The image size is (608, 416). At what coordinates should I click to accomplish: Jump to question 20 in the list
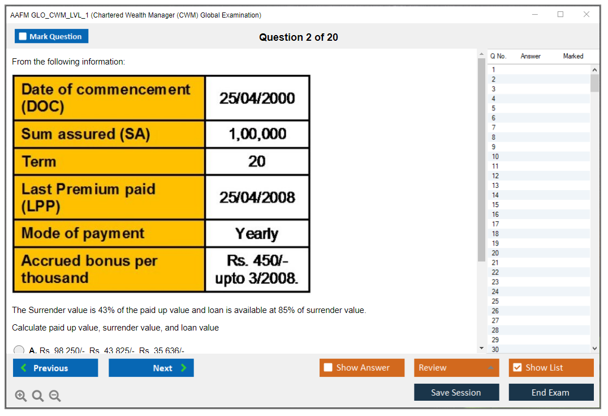(x=495, y=253)
